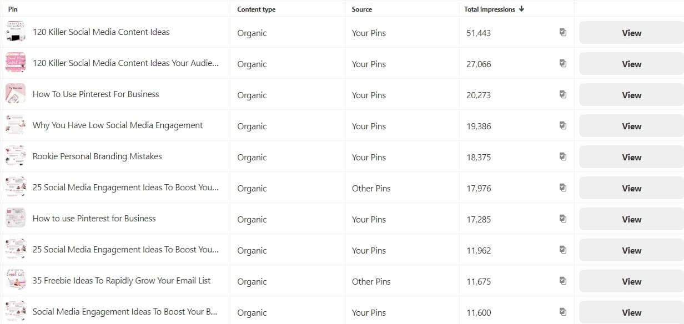The width and height of the screenshot is (684, 324).
Task: Click copy icon beside 18,375 impressions
Action: (x=562, y=157)
